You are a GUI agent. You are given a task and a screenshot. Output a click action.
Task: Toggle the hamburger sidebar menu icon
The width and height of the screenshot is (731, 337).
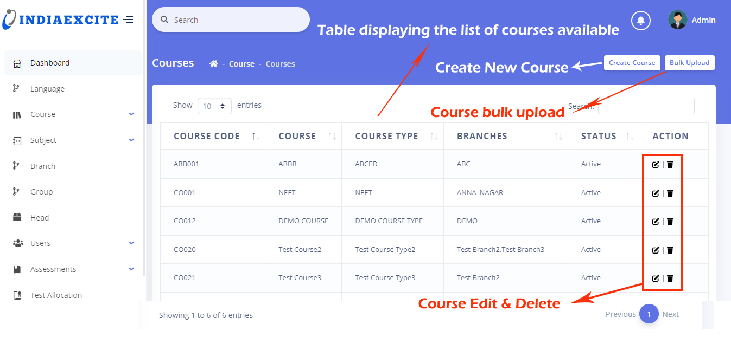(x=128, y=20)
